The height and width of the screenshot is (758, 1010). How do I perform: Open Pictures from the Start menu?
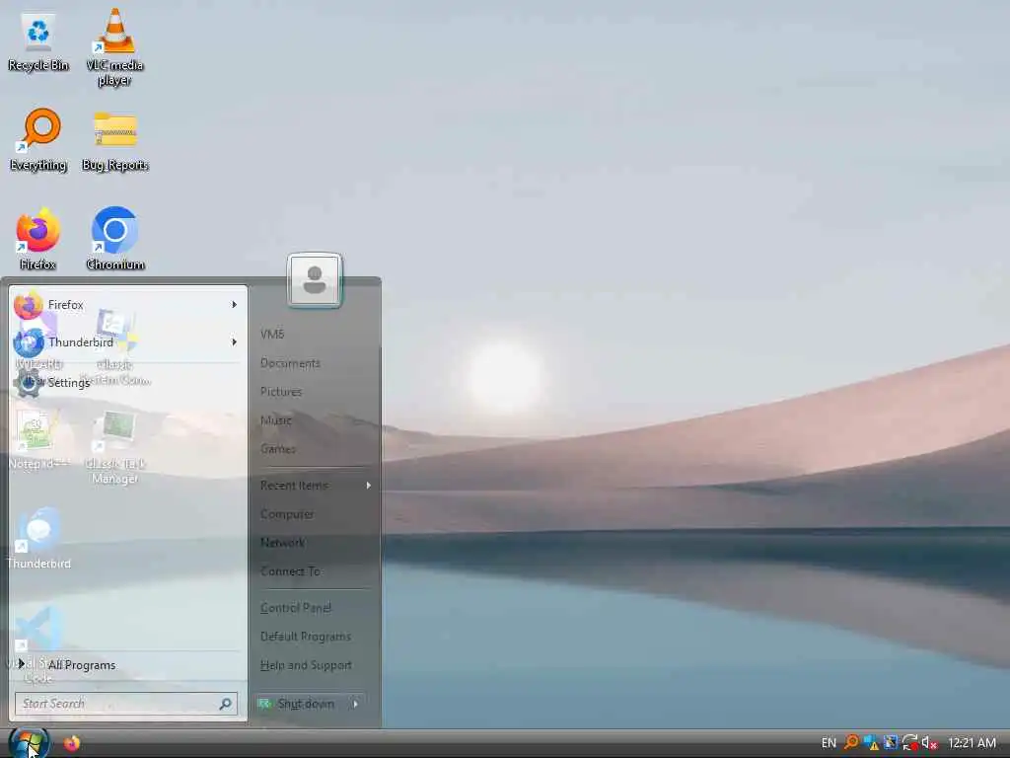pos(281,391)
